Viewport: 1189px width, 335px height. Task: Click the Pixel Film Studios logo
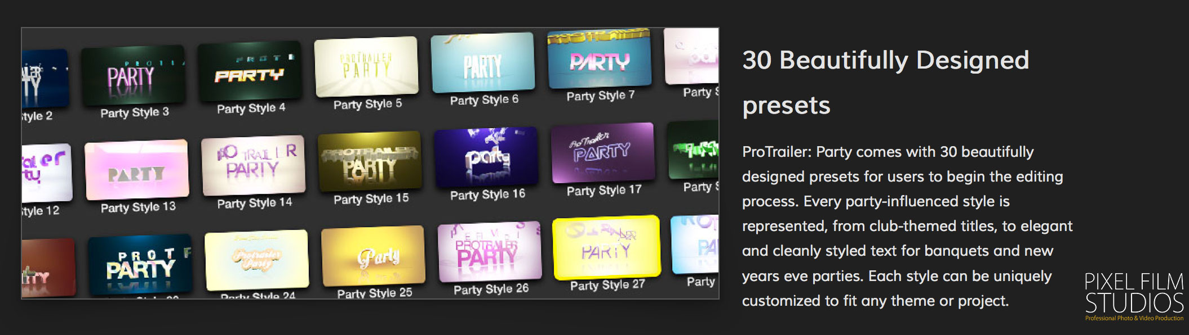[1134, 296]
